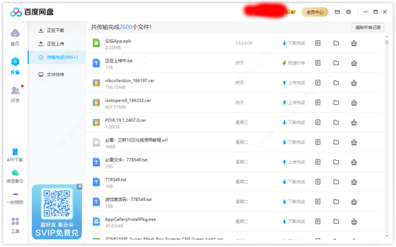The image size is (396, 247).
Task: Open file for 论坛App.apk row
Action: pos(318,43)
